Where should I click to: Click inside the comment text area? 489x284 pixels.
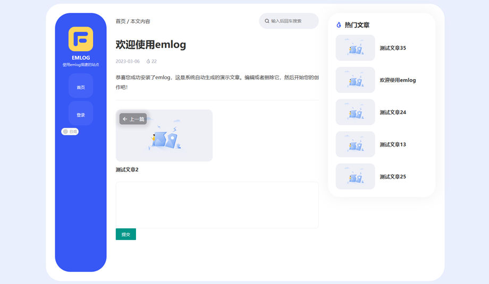pos(217,205)
